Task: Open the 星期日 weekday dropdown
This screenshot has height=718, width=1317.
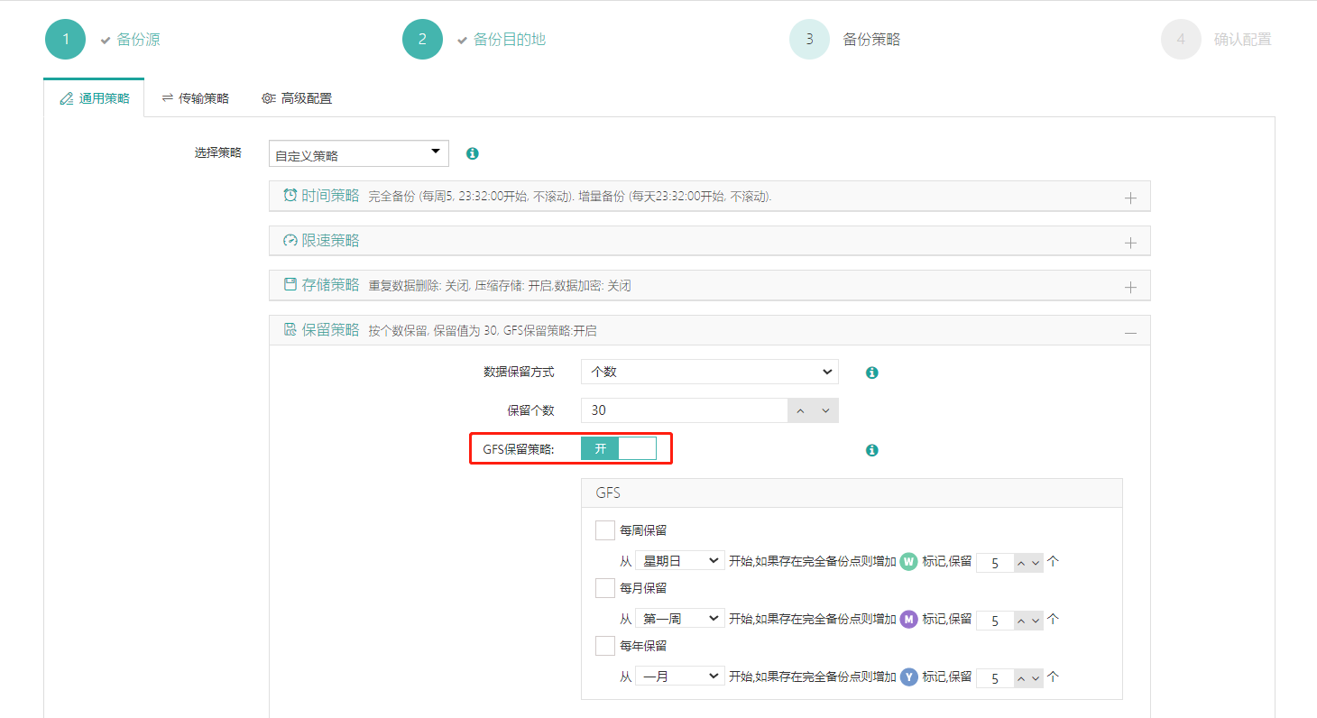Action: pos(680,561)
